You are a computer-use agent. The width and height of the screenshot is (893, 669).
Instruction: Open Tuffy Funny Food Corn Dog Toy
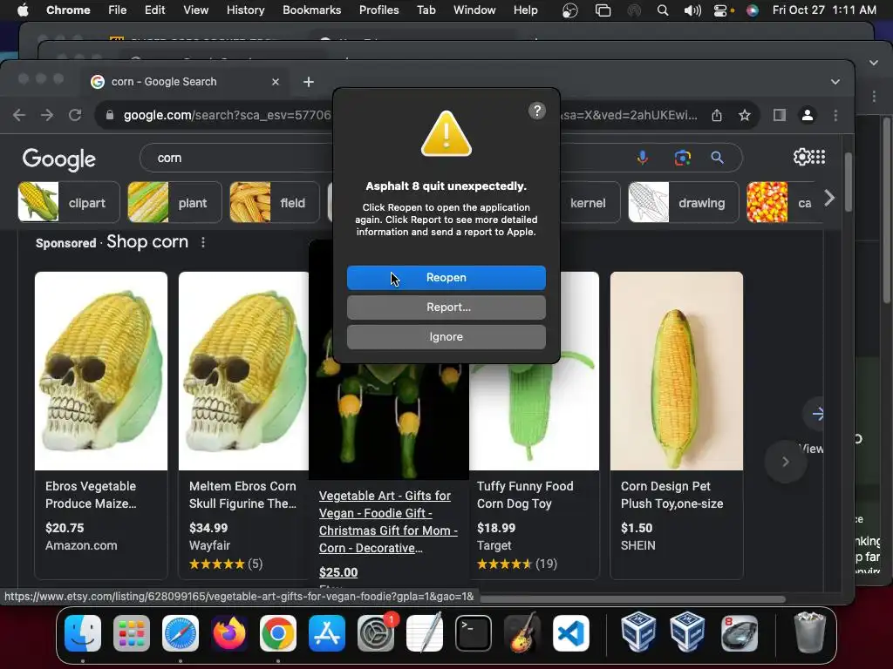pyautogui.click(x=525, y=495)
